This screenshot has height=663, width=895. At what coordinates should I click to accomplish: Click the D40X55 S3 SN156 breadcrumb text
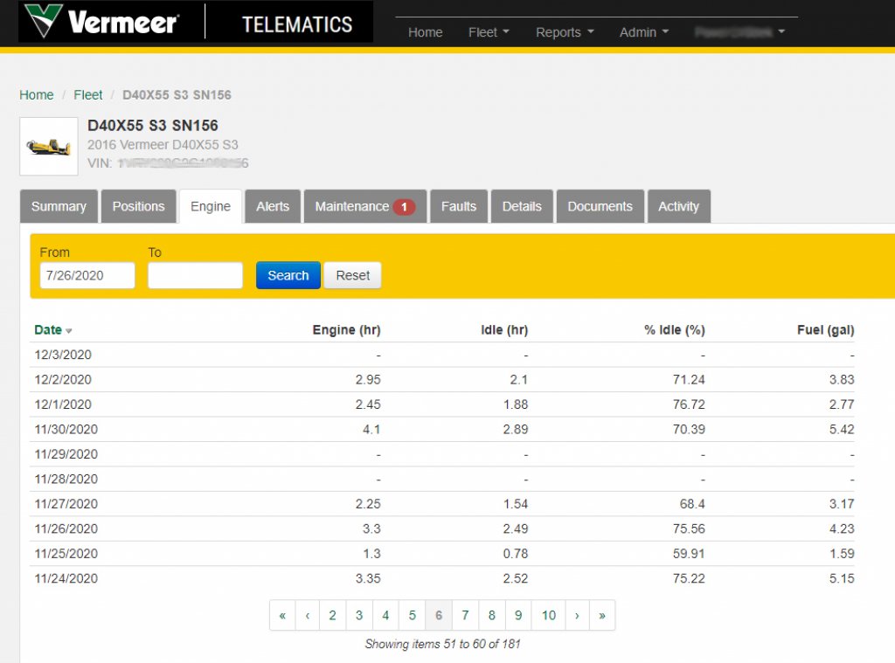coord(177,94)
